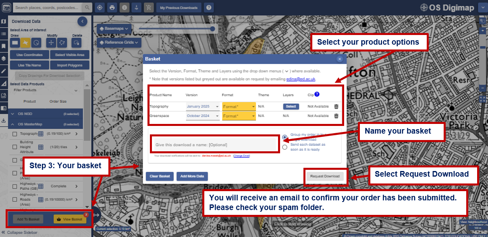Select the draw circle tool
This screenshot has height=237, width=488.
pos(37,42)
